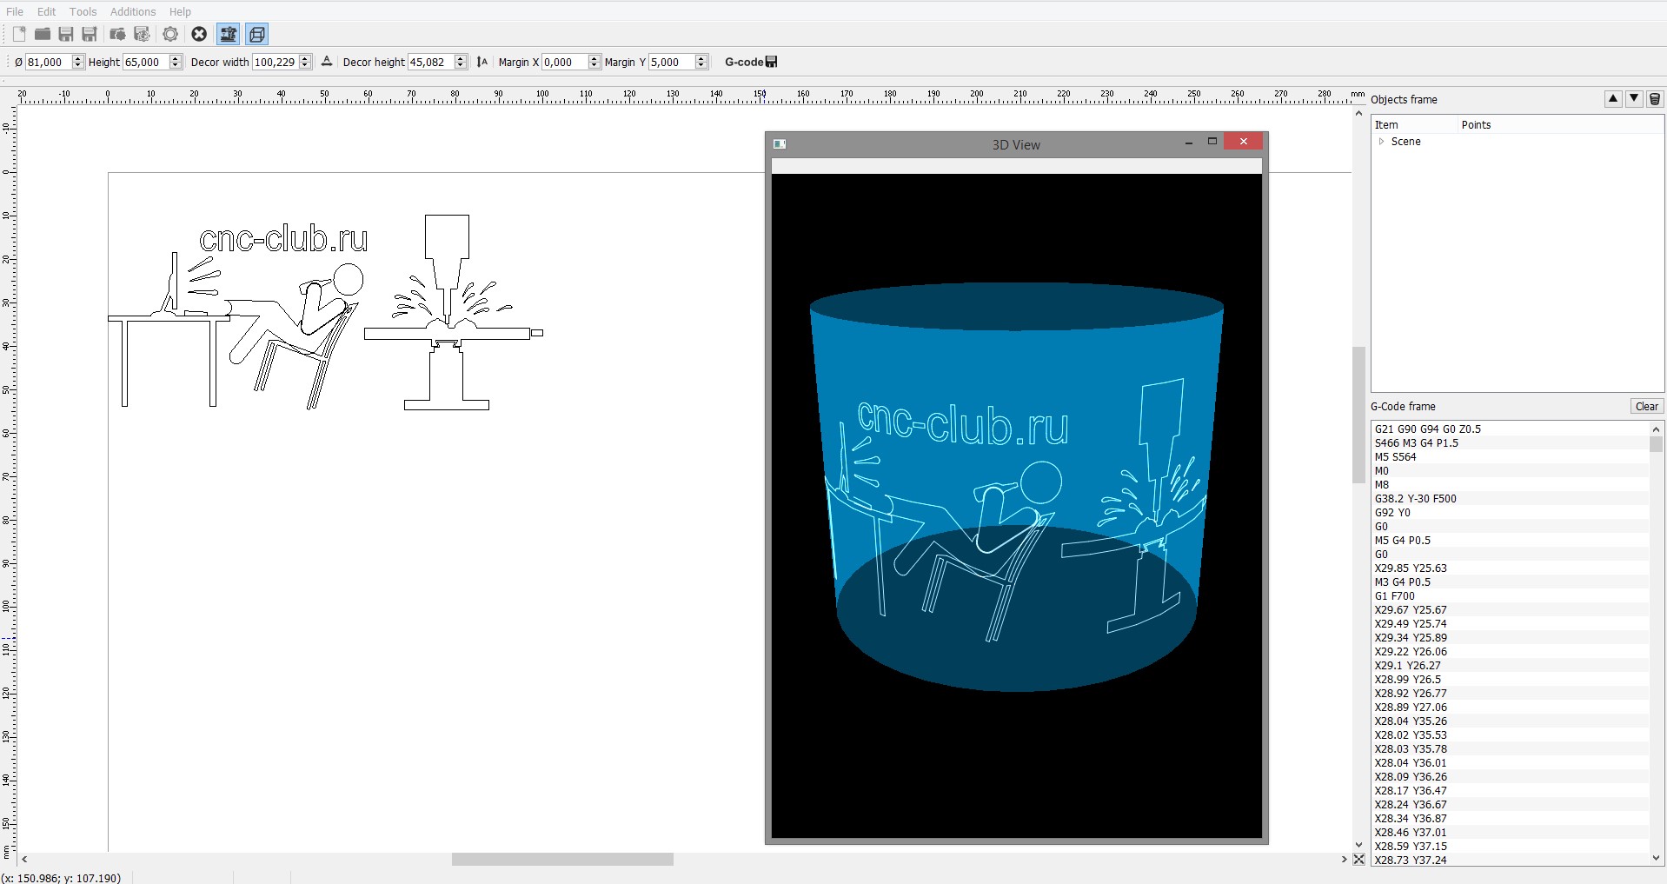Click the G-Code list scrollbar thumb
The height and width of the screenshot is (884, 1667).
coord(1656,444)
